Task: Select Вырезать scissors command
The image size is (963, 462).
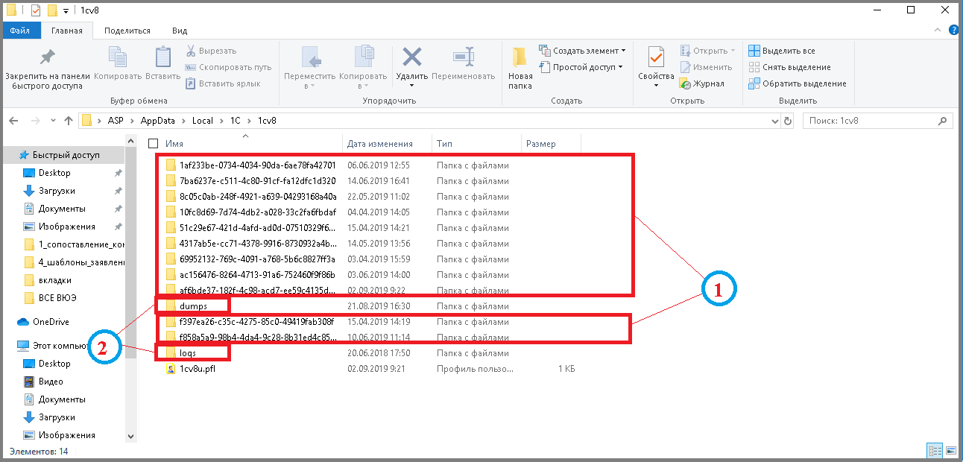Action: [x=211, y=51]
